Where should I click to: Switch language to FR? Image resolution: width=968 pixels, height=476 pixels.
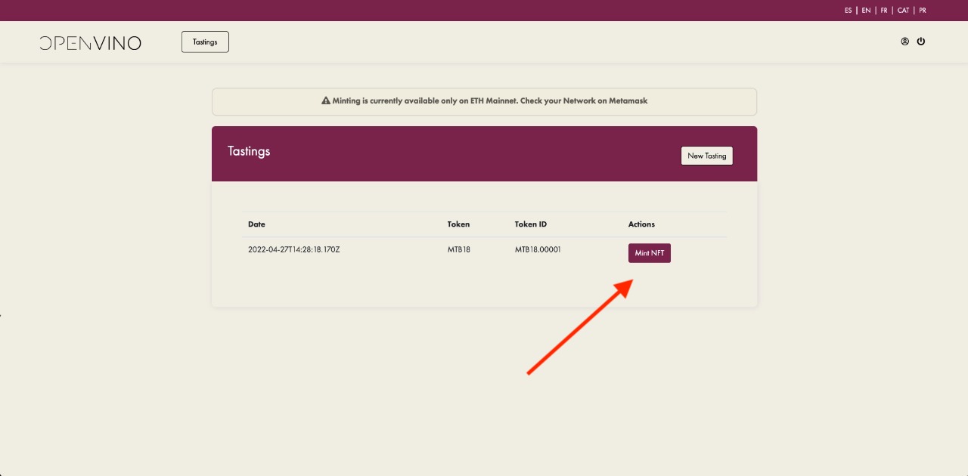(x=884, y=11)
